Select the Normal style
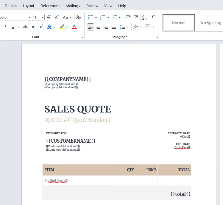 (x=178, y=23)
